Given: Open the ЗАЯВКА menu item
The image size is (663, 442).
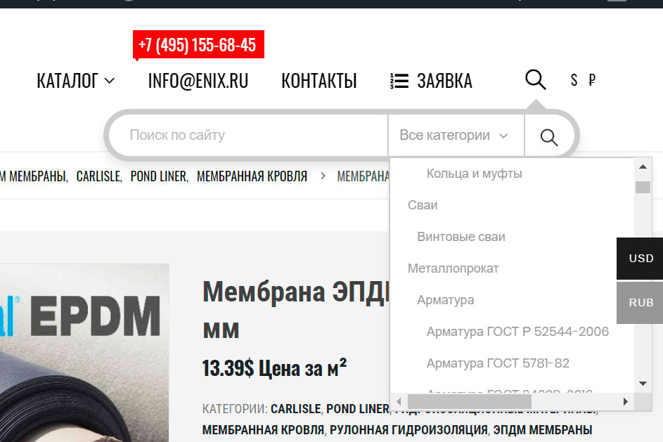Looking at the screenshot, I should (x=444, y=81).
